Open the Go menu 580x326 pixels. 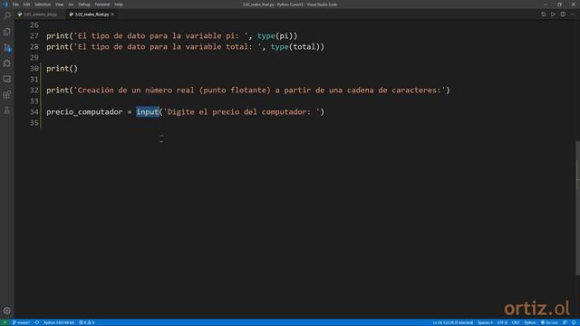tap(71, 5)
